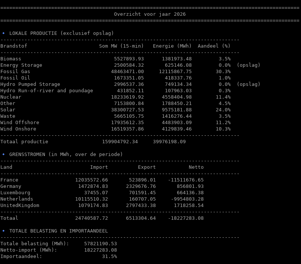Select the "Waste" row label

[x=8, y=116]
